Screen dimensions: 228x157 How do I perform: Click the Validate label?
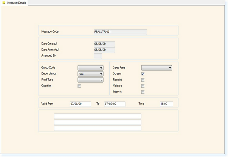[x=117, y=86]
